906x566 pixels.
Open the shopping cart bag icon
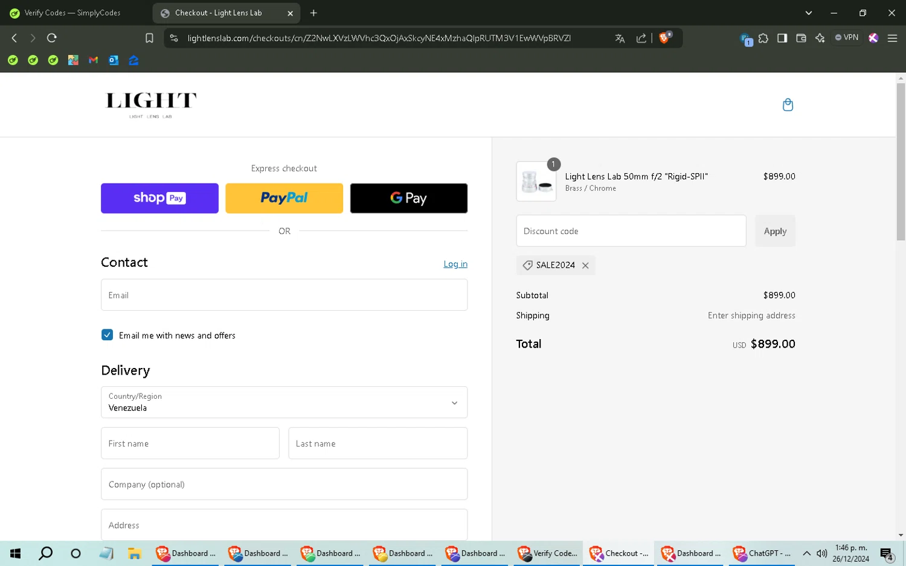click(788, 105)
